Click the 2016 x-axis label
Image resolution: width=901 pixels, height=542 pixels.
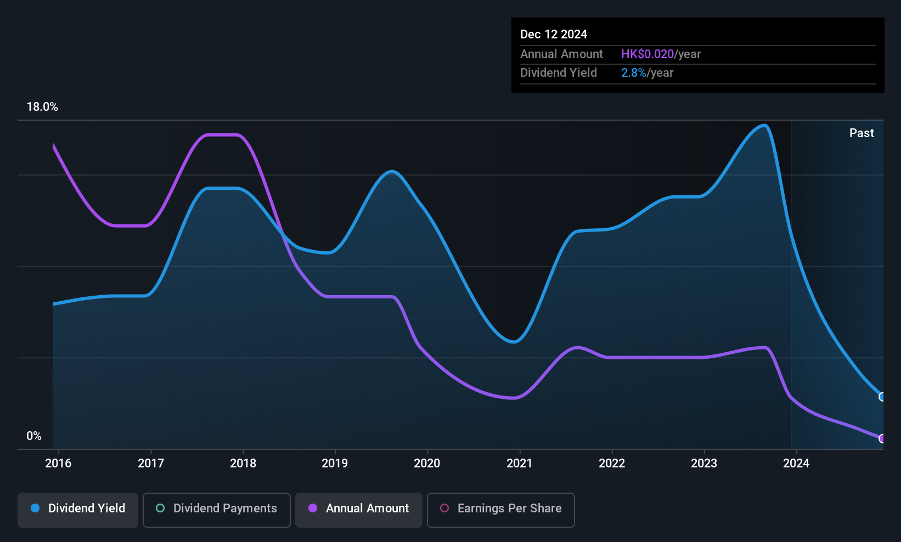coord(58,464)
